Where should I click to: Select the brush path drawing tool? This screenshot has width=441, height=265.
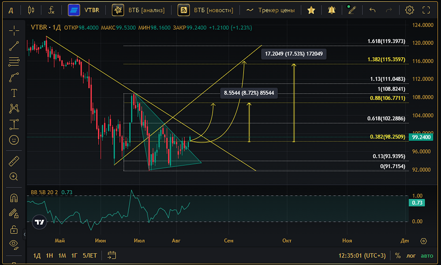point(14,77)
